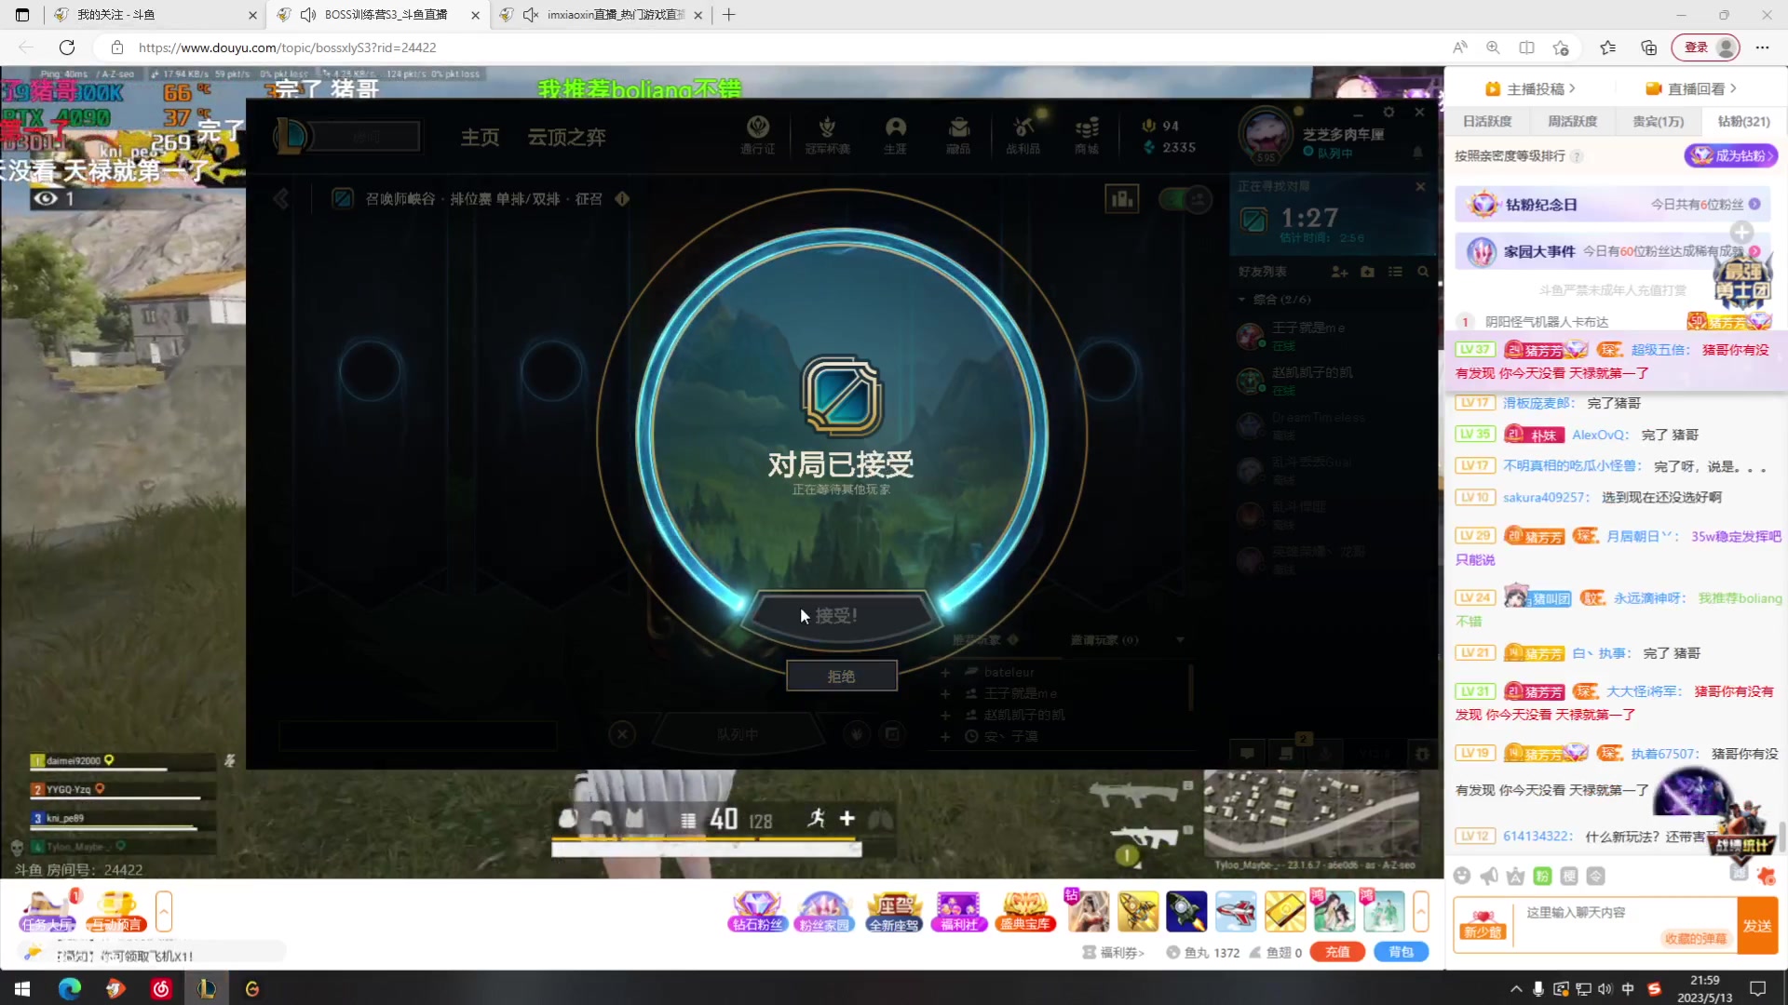This screenshot has height=1005, width=1788.
Task: Click the browser refresh icon
Action: pos(67,47)
